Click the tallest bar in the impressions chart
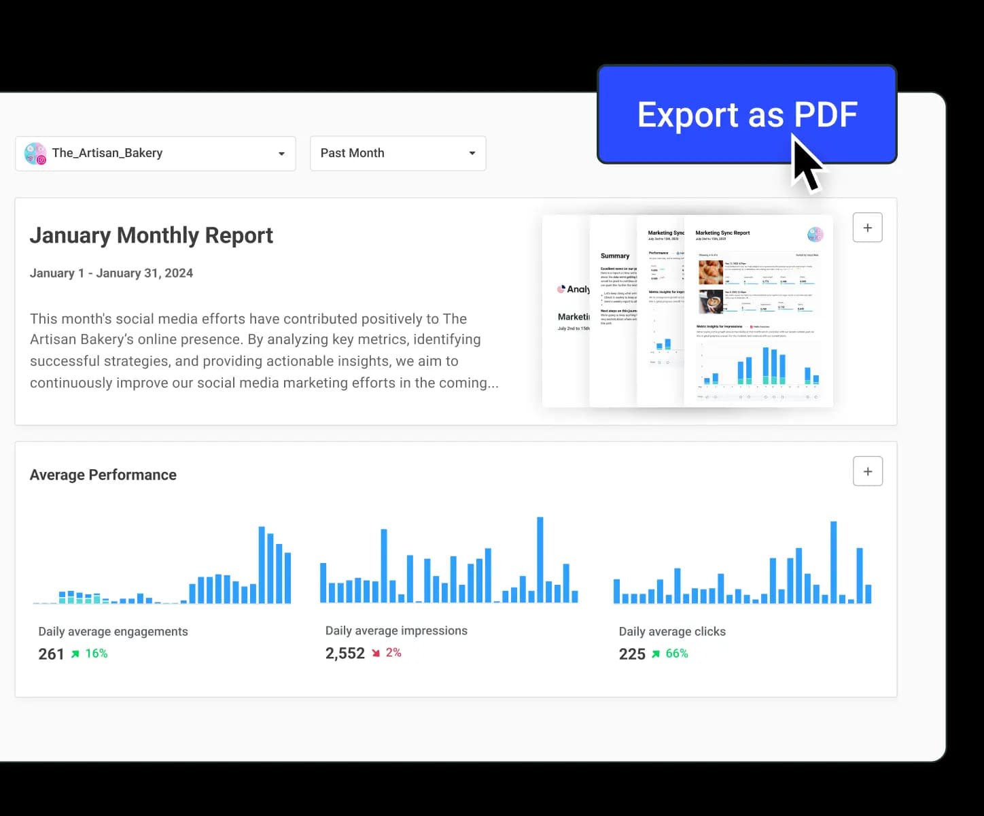This screenshot has width=984, height=816. pyautogui.click(x=540, y=558)
